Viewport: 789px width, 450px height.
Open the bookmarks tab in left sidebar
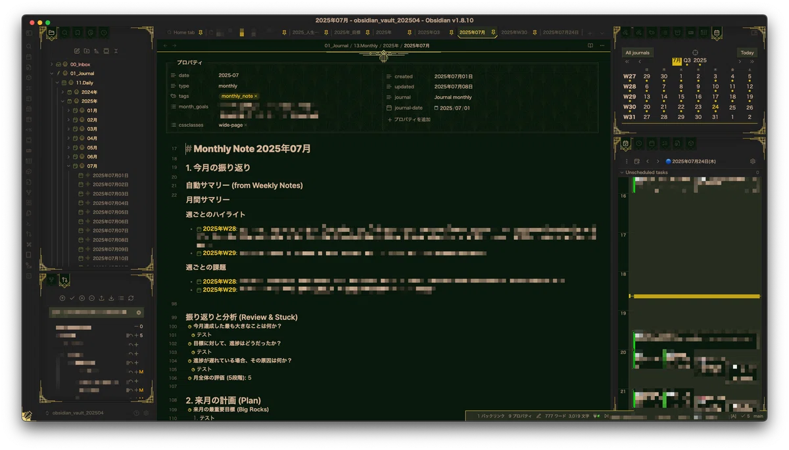pyautogui.click(x=78, y=32)
